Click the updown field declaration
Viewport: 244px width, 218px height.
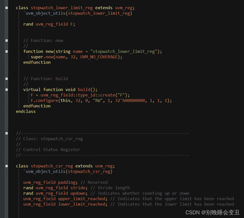(79, 193)
